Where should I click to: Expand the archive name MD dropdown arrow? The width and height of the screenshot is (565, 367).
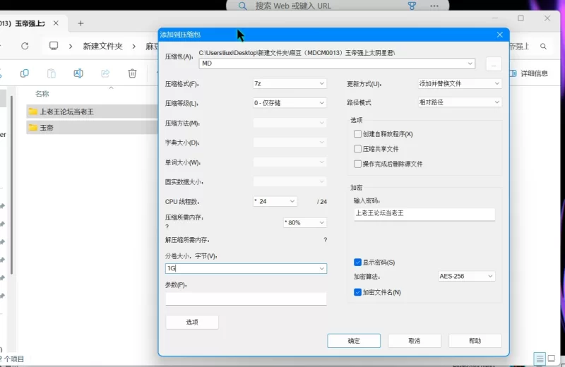470,64
